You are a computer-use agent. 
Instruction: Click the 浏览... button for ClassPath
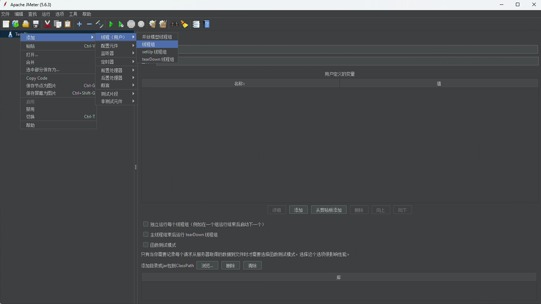(207, 265)
